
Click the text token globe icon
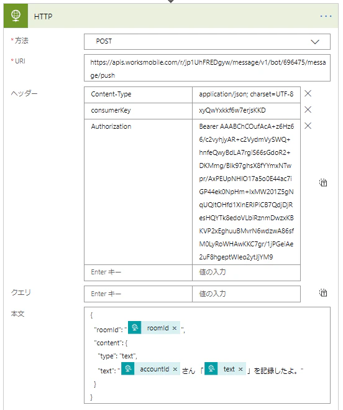click(x=211, y=369)
